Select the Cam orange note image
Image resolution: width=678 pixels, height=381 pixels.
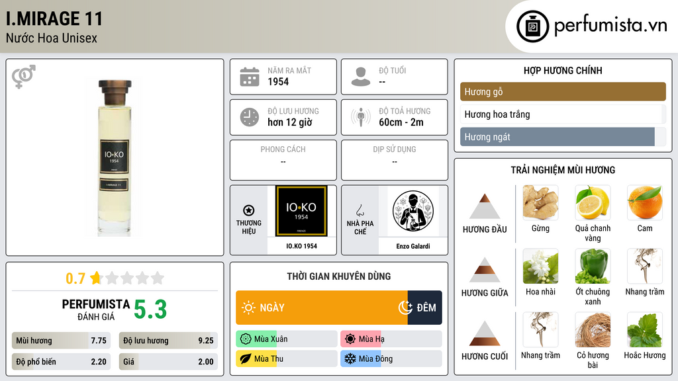coord(645,202)
